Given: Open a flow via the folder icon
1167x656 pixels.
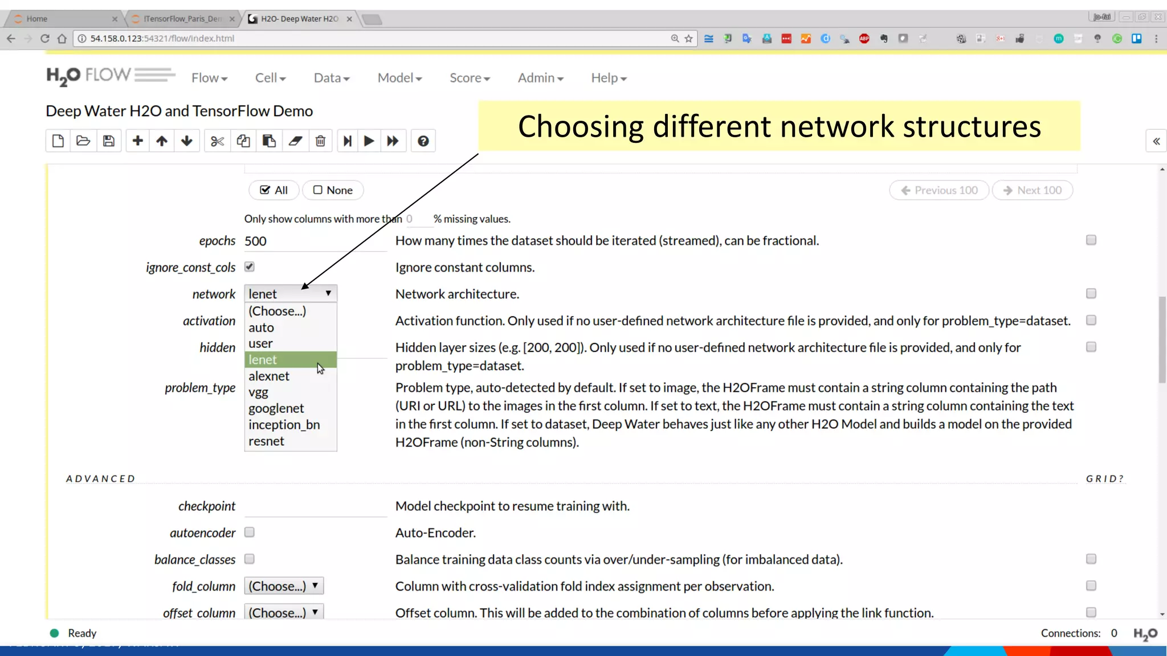Looking at the screenshot, I should click(x=83, y=141).
